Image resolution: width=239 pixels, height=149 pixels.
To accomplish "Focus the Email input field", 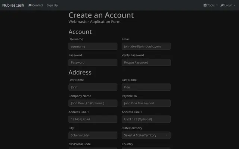I will point(146,46).
